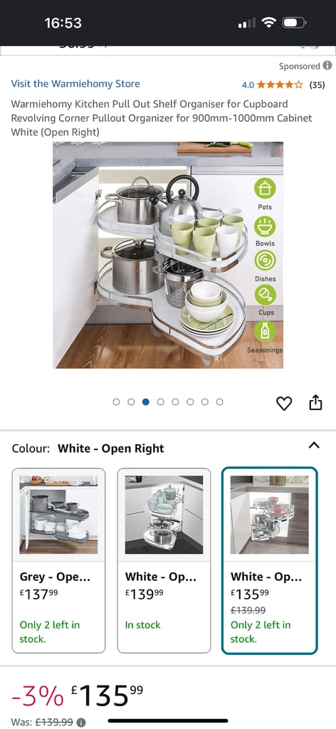Open the 4.0 star rating reviews
336x729 pixels.
point(283,85)
